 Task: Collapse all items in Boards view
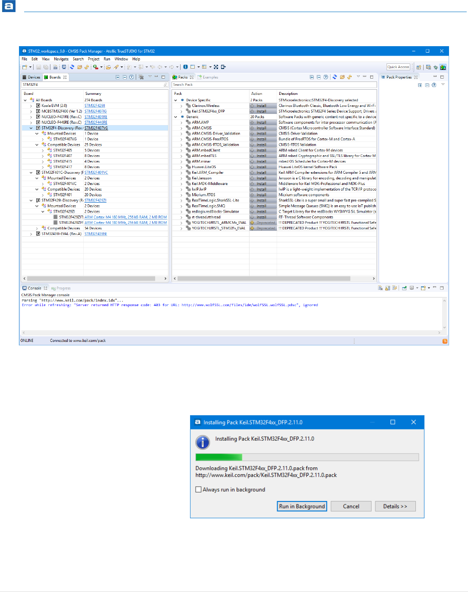[x=125, y=77]
